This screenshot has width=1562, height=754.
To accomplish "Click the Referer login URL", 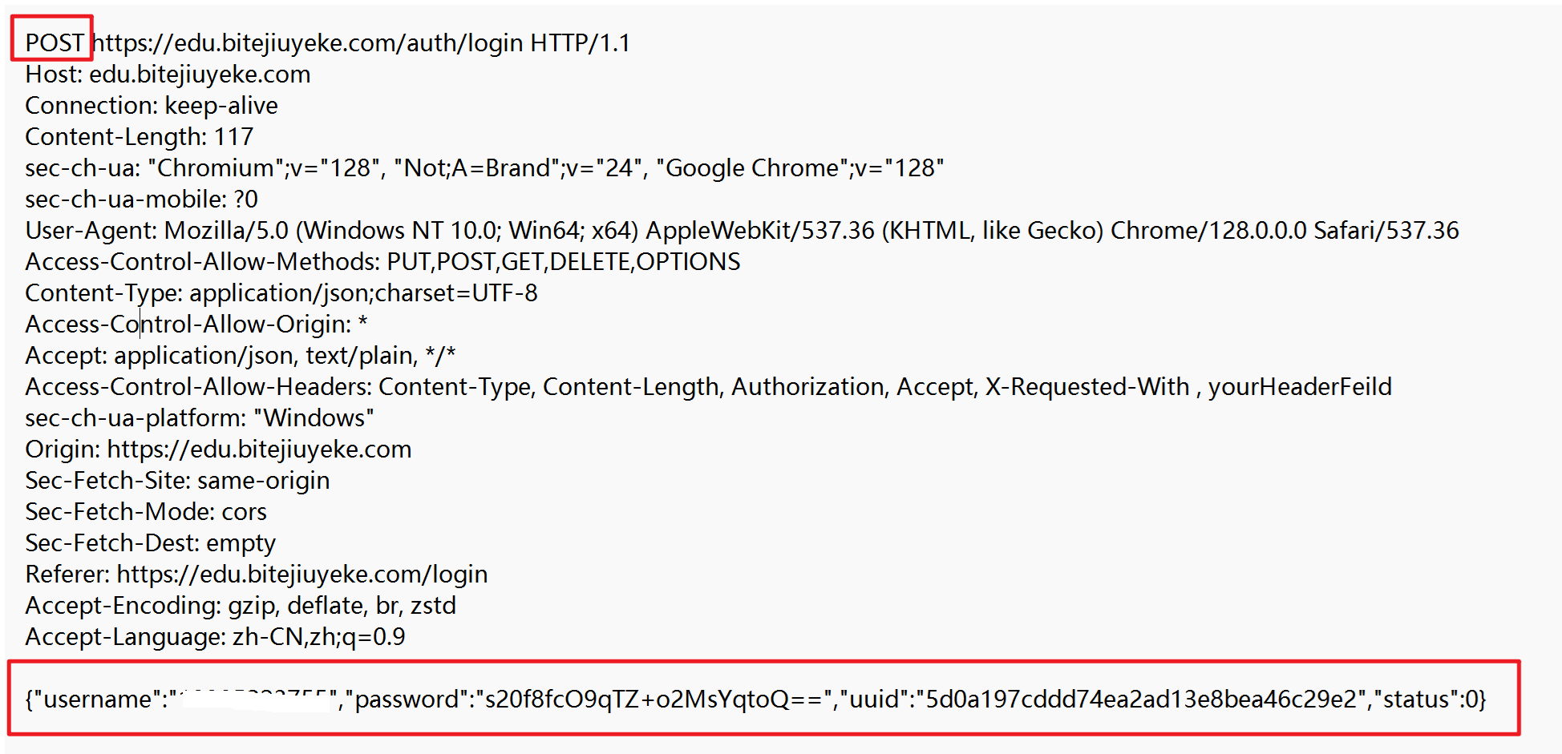I will 302,575.
